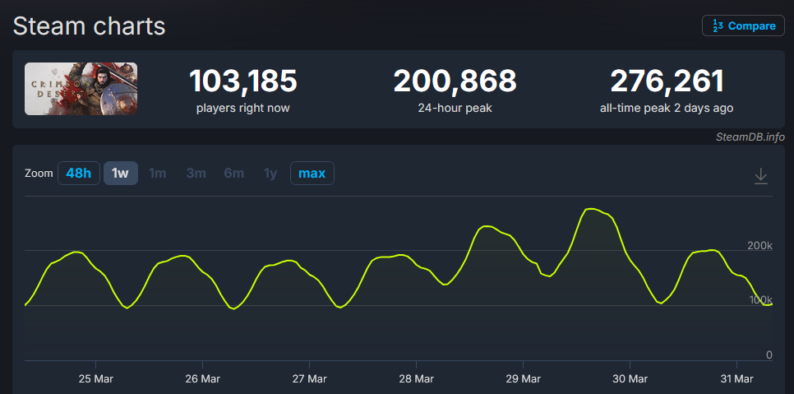Click the 'all-time peak 2 days ago' label

667,109
